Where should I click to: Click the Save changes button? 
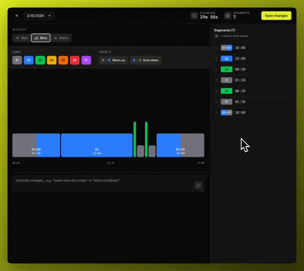tap(276, 15)
